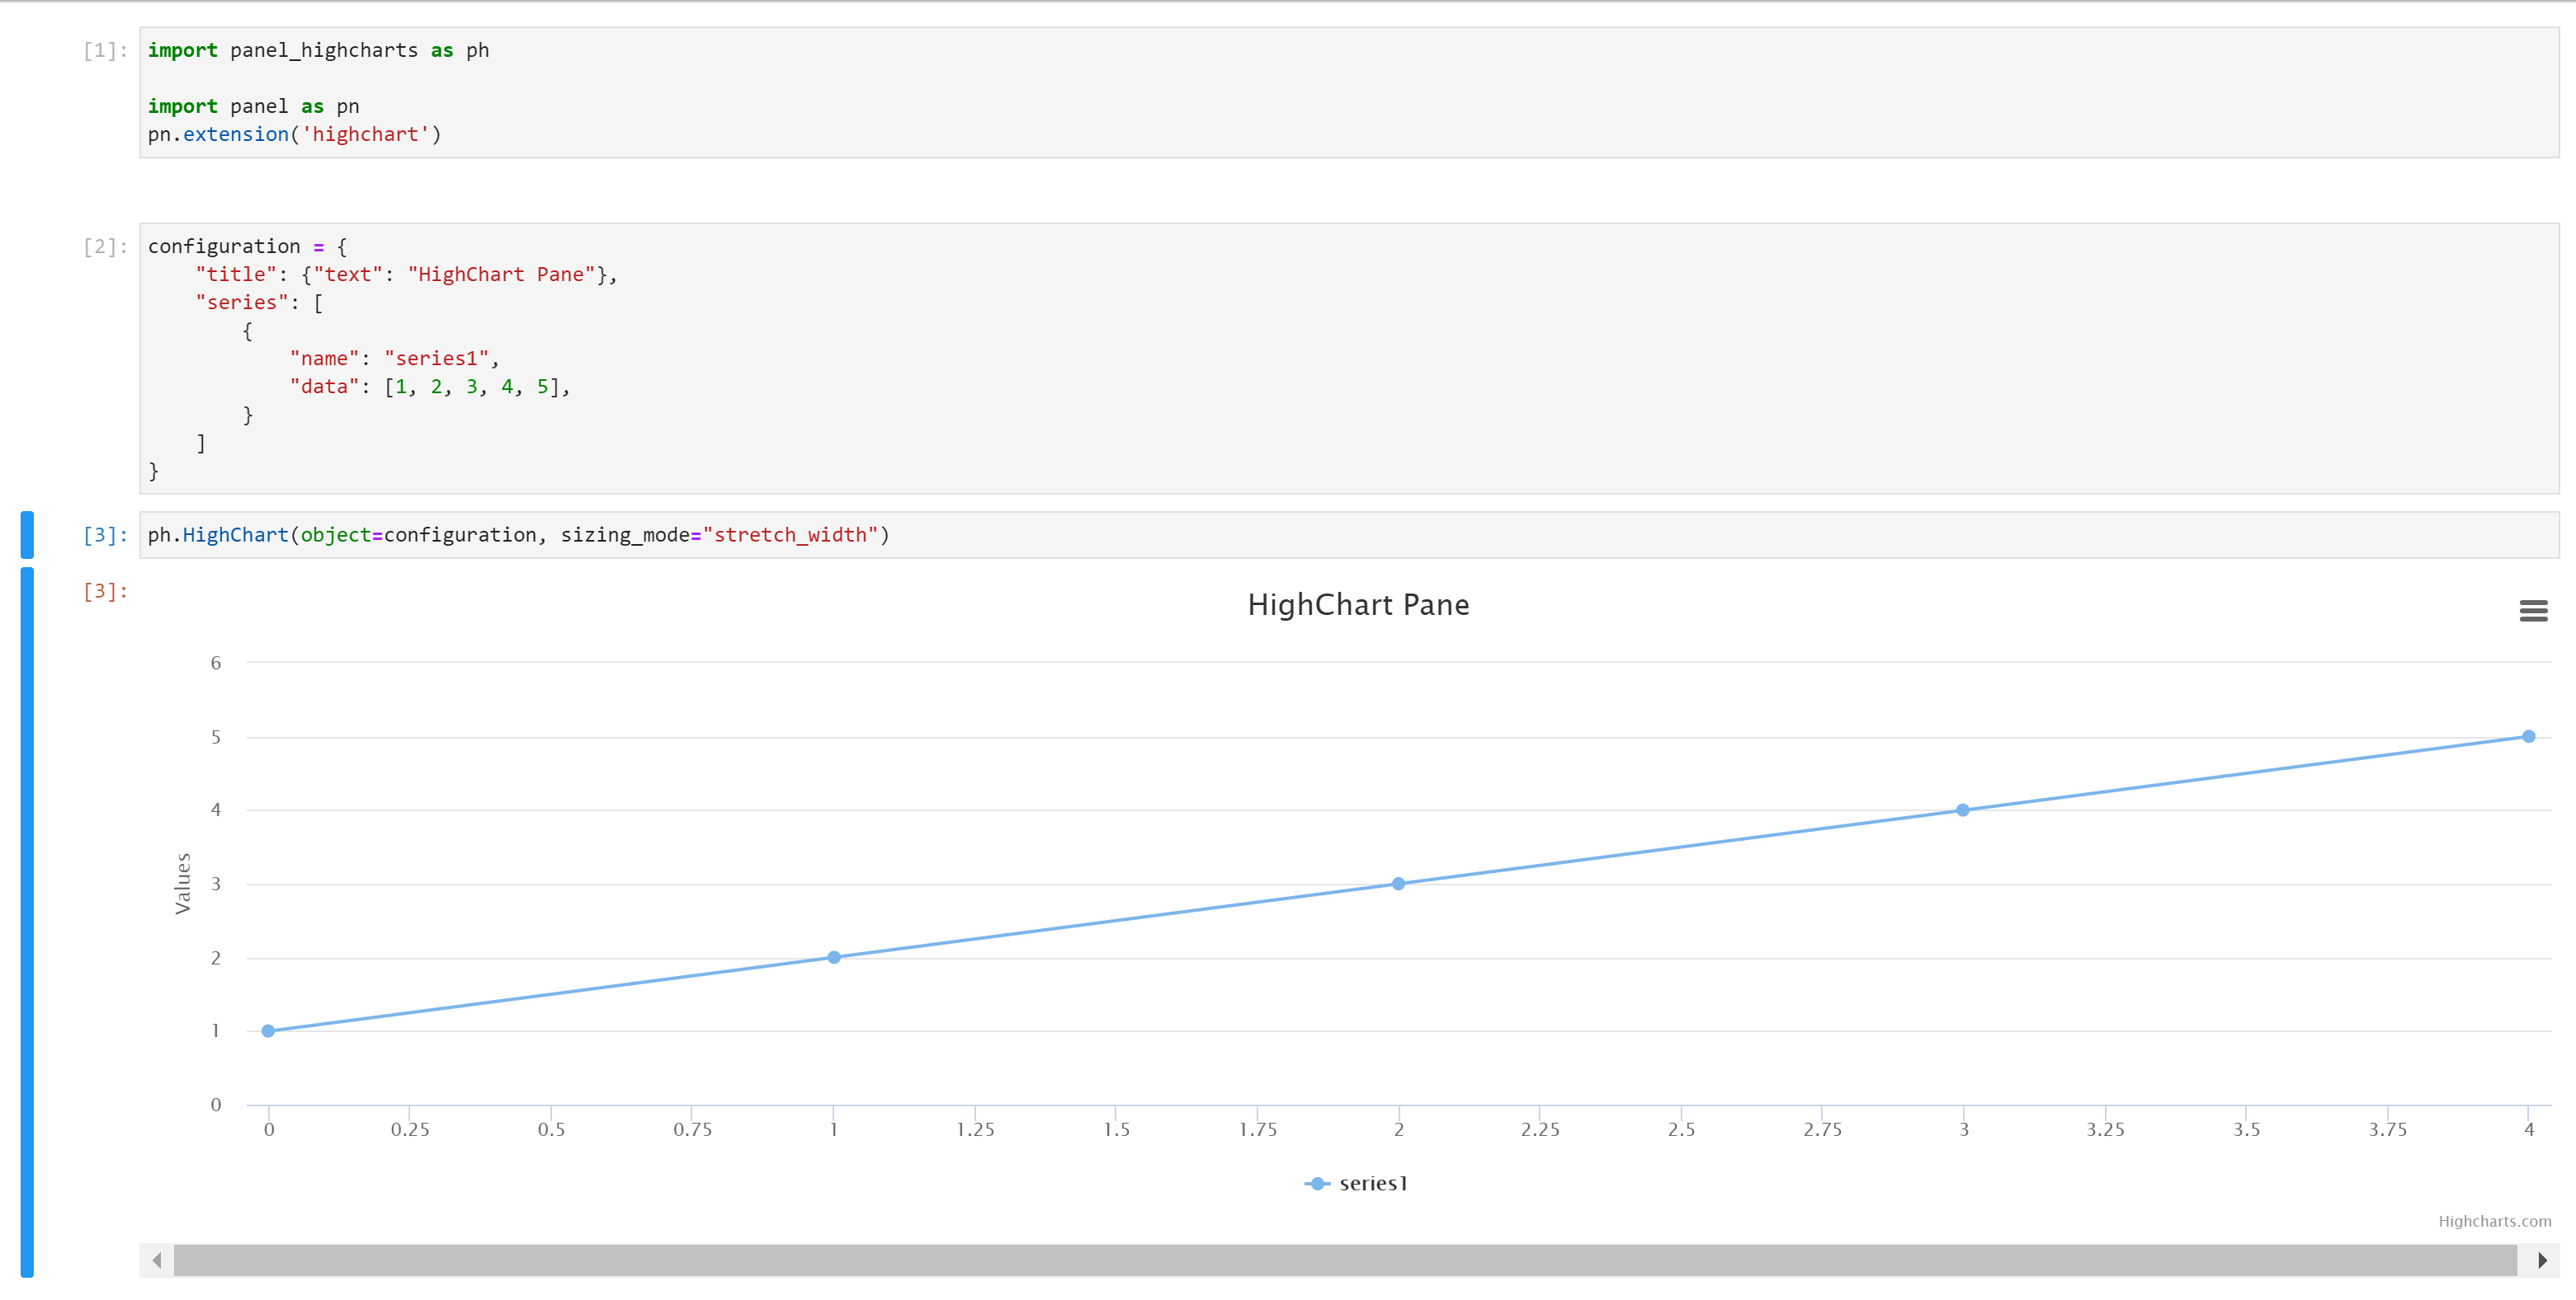Click the scrollbar left arrow
The height and width of the screenshot is (1300, 2576).
click(x=157, y=1260)
